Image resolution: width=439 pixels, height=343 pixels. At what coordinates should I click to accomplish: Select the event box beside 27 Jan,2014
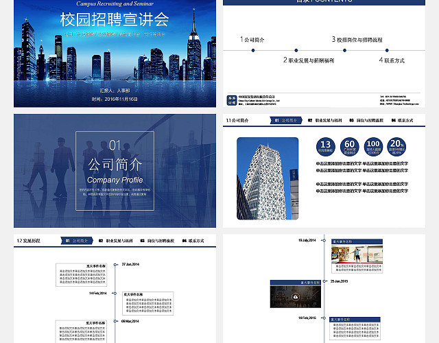[81, 274]
